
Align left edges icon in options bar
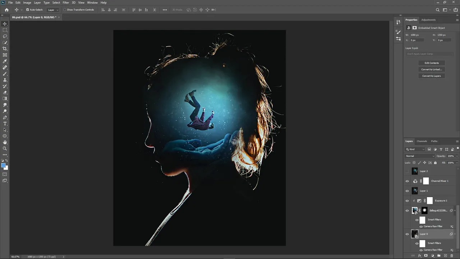[x=103, y=10]
